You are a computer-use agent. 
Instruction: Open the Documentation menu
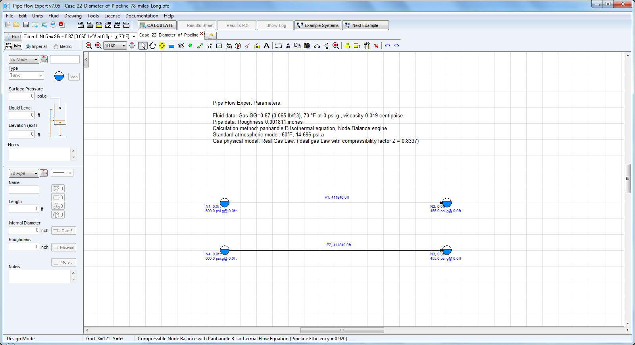(142, 16)
